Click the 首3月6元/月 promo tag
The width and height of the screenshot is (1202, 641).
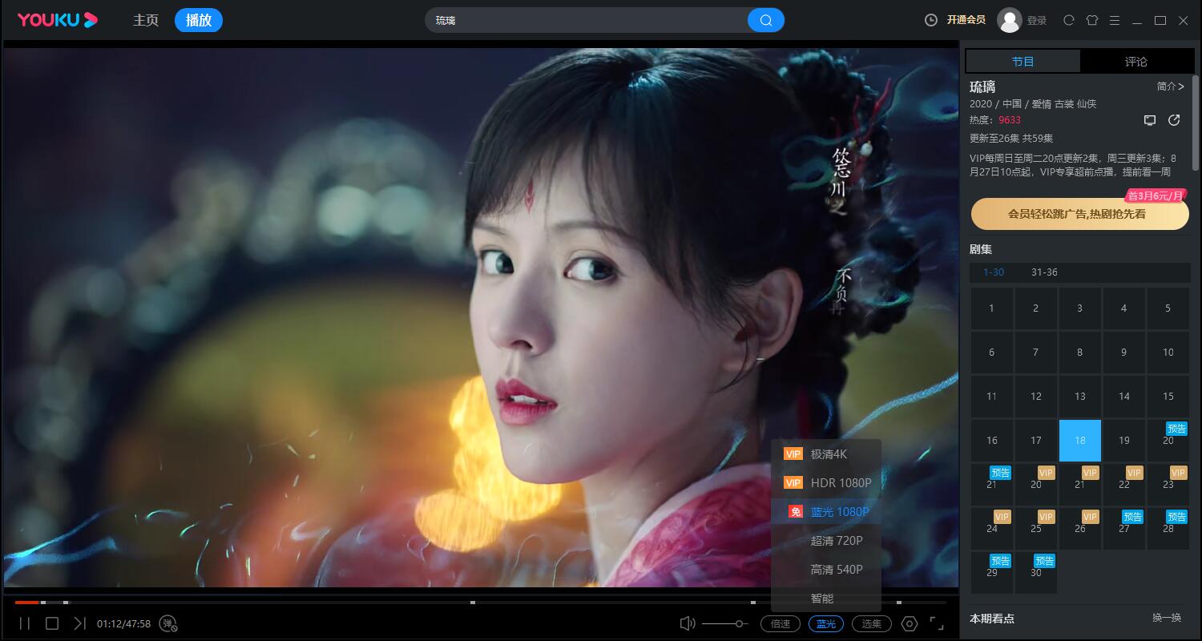tap(1156, 196)
